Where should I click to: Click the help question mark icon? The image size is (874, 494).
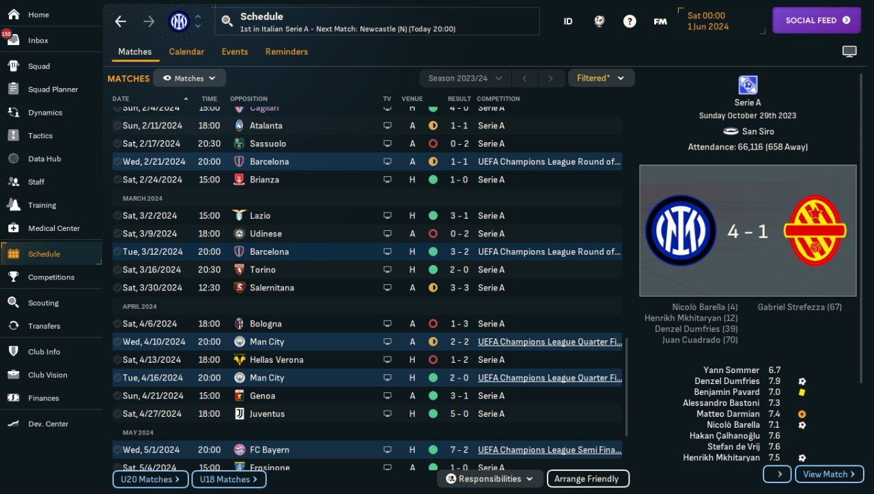click(x=630, y=21)
